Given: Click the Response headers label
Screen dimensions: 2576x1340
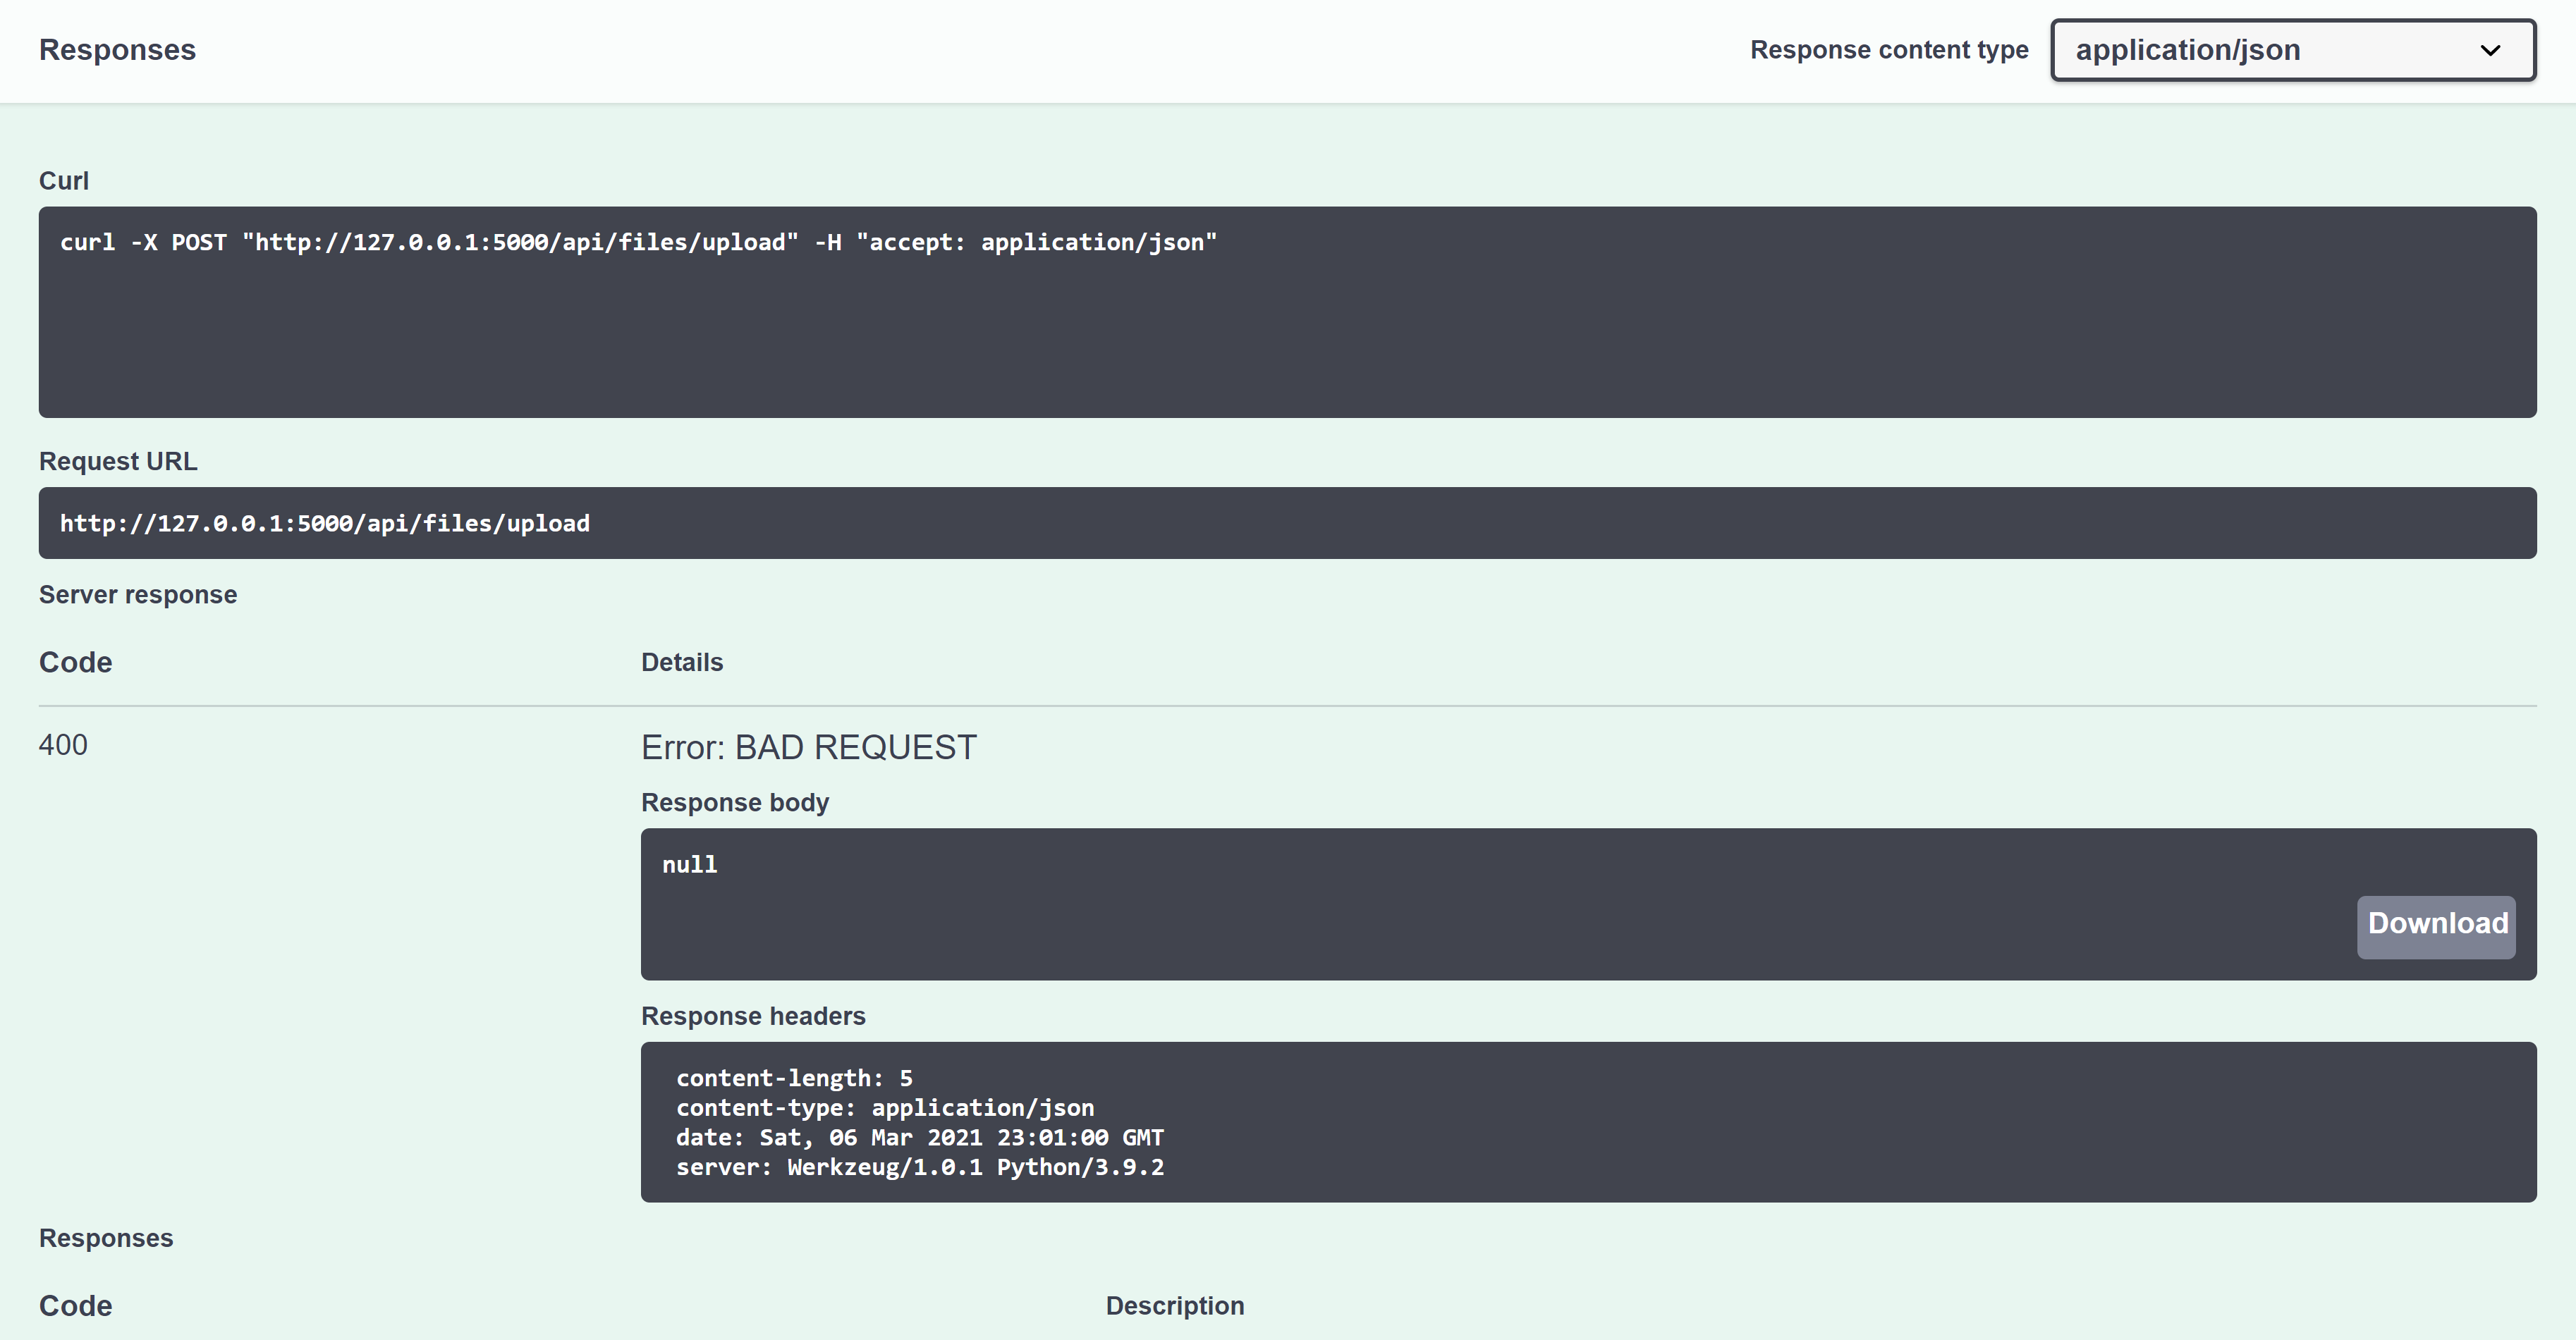Looking at the screenshot, I should (752, 1016).
